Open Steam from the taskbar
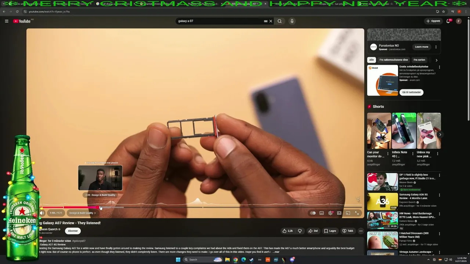The height and width of the screenshot is (264, 470). [x=252, y=260]
